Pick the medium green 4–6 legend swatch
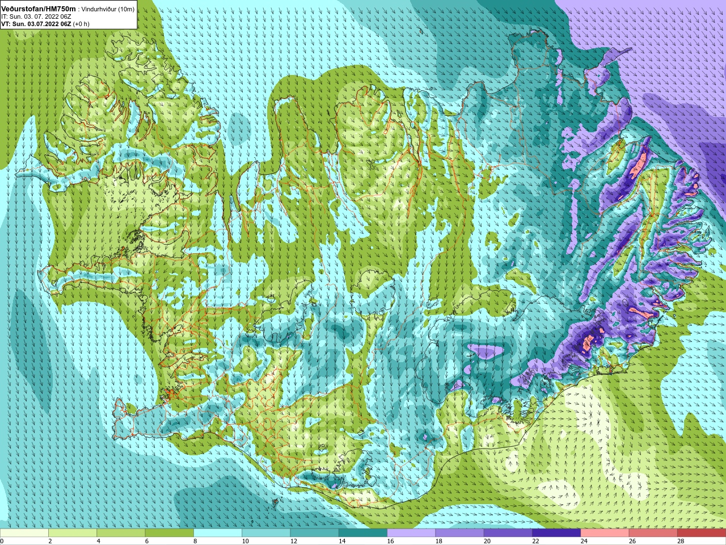The image size is (726, 545). pos(121,533)
